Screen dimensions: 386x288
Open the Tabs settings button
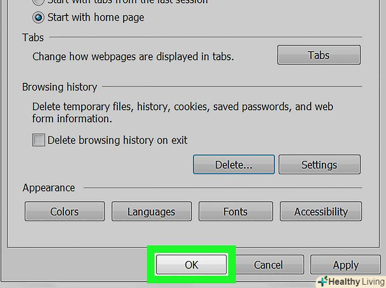click(x=319, y=55)
